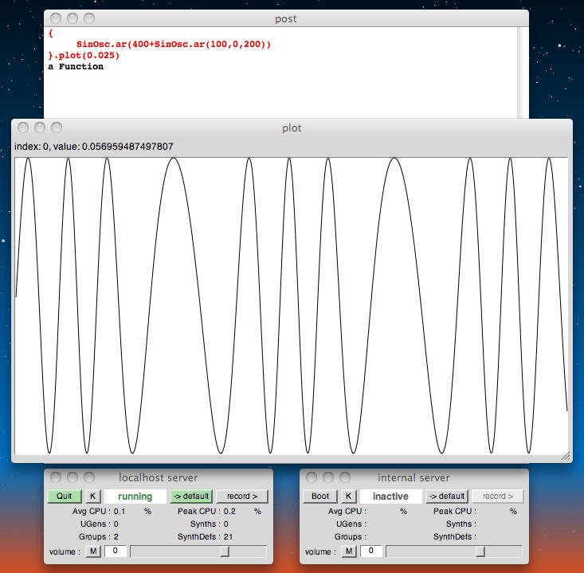This screenshot has height=573, width=584.
Task: Click the localhost server volume slider
Action: click(198, 551)
